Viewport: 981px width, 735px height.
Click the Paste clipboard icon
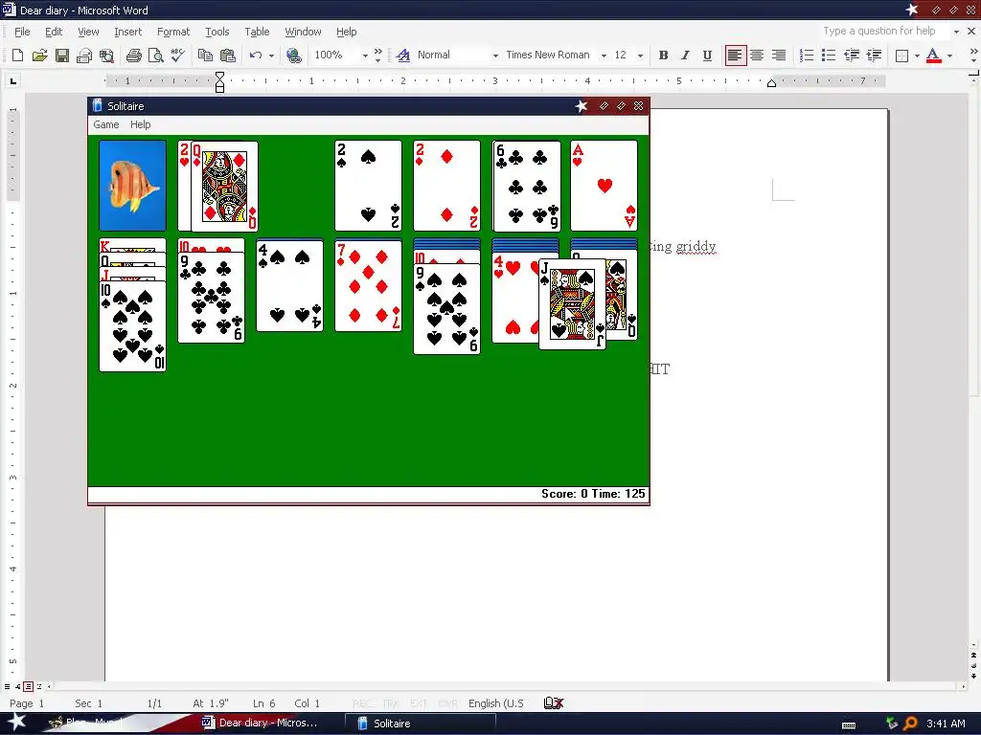(228, 55)
